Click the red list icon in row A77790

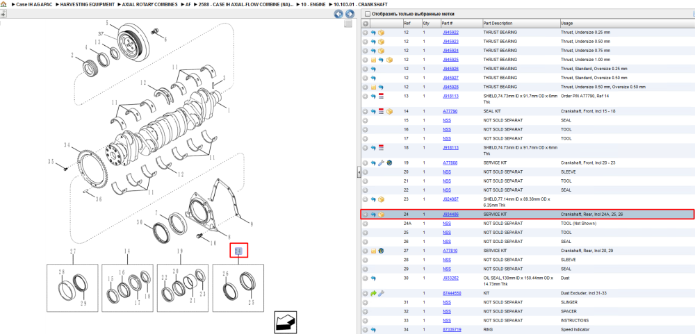(x=381, y=111)
